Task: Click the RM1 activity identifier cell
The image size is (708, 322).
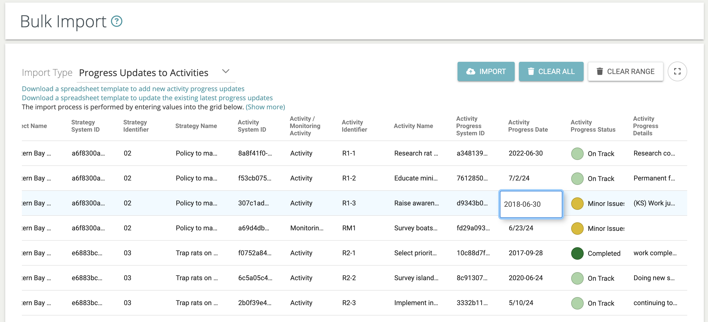Action: pyautogui.click(x=349, y=228)
